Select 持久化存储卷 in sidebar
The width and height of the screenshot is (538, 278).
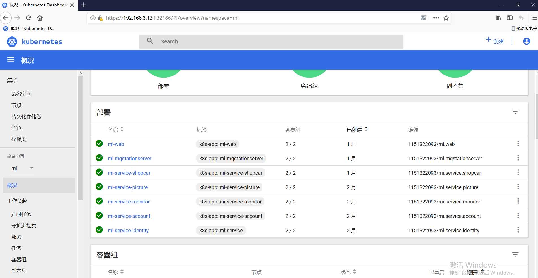click(26, 117)
